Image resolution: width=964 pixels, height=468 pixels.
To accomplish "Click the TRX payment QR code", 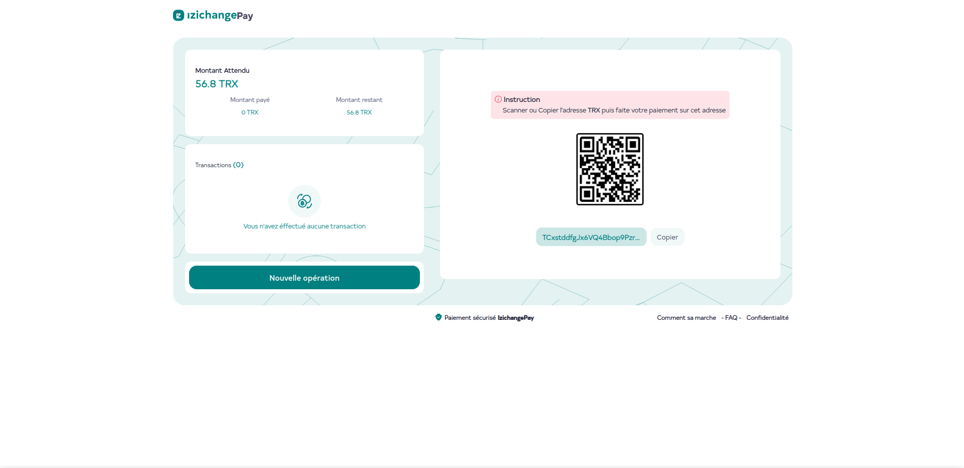I will [610, 169].
